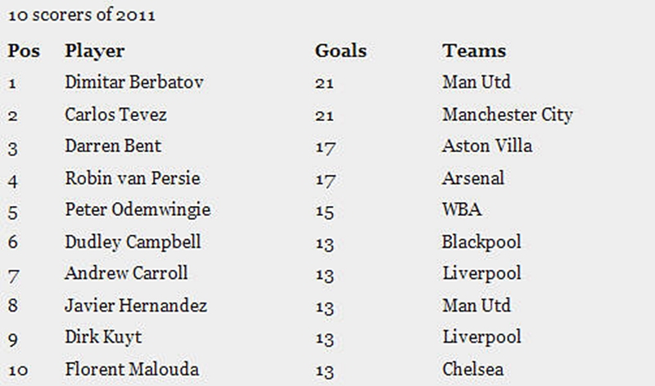Click Manchester City team cell
Viewport: 655px width, 386px height.
coord(508,114)
